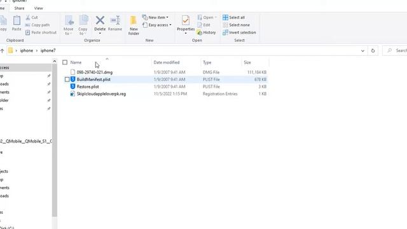Toggle the select-all checkbox by Name header

pos(65,62)
